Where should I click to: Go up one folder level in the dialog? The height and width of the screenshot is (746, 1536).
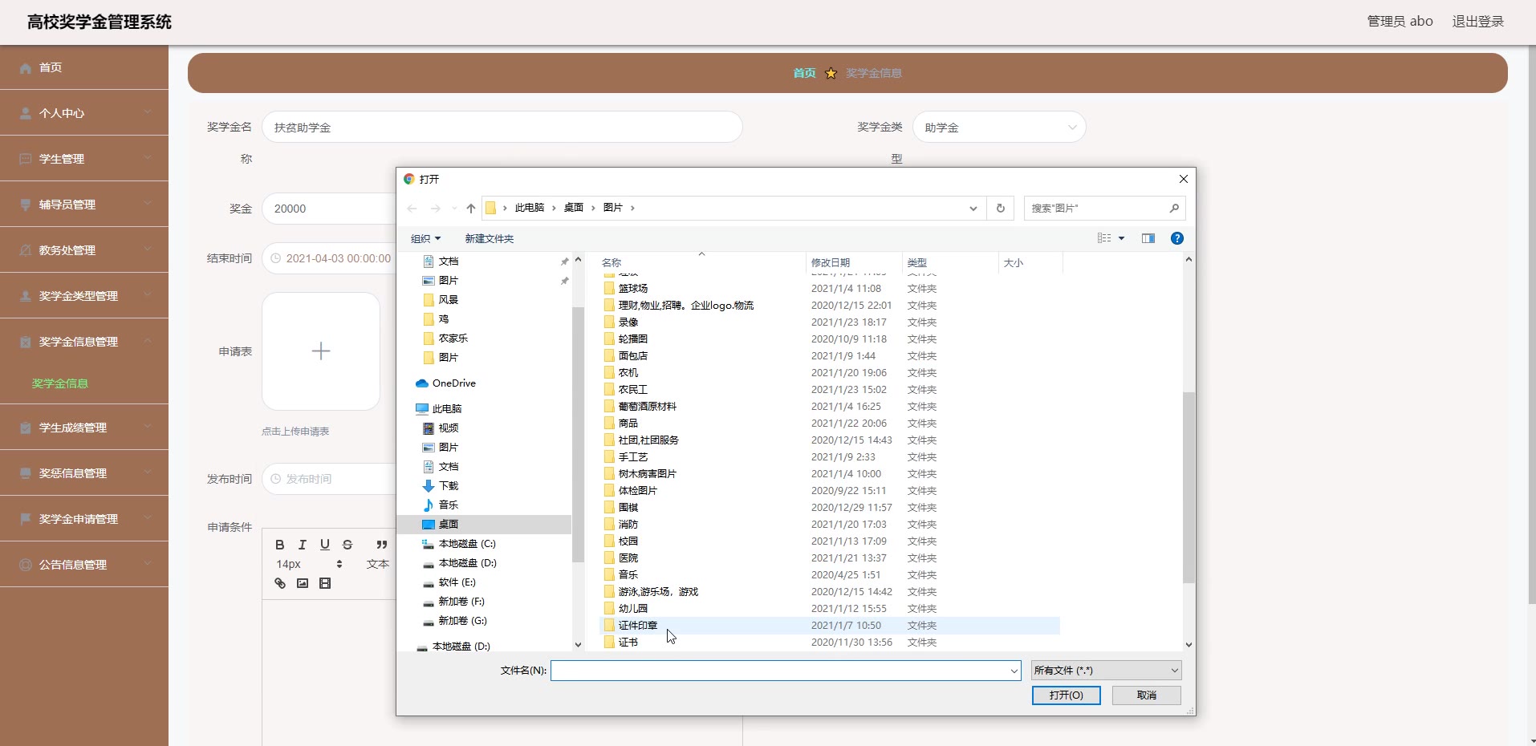tap(471, 209)
